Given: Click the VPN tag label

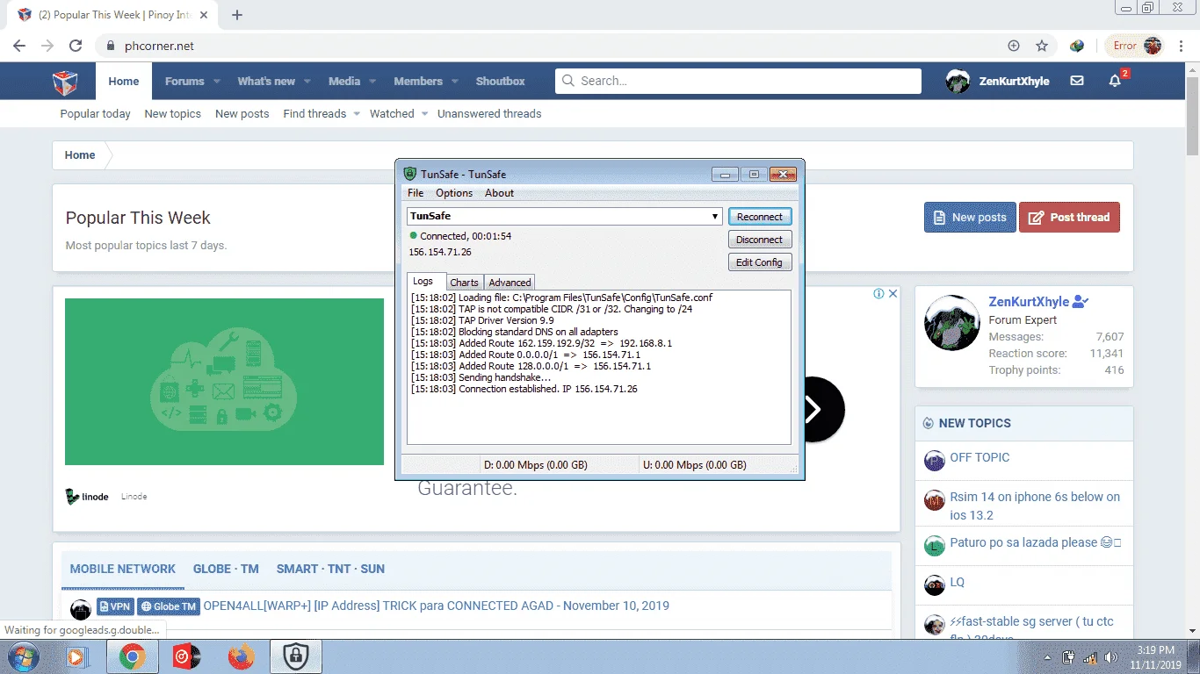Looking at the screenshot, I should click(x=114, y=606).
